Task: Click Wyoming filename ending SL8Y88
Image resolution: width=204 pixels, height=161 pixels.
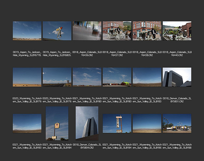Action: click(x=177, y=146)
